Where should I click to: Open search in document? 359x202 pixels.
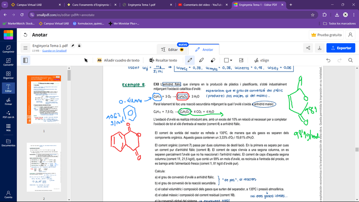351,60
